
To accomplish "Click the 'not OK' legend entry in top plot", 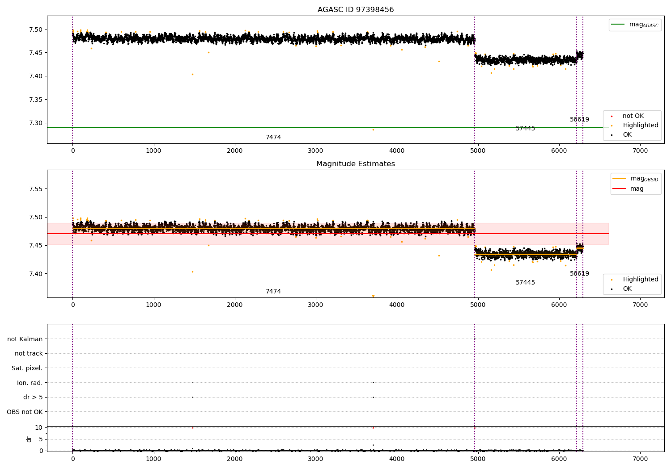I will click(633, 116).
